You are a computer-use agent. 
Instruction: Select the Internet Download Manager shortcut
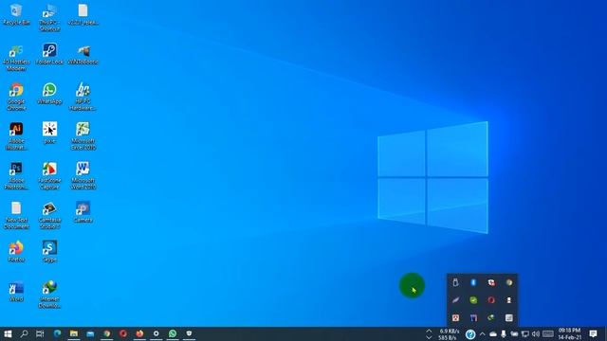point(49,295)
